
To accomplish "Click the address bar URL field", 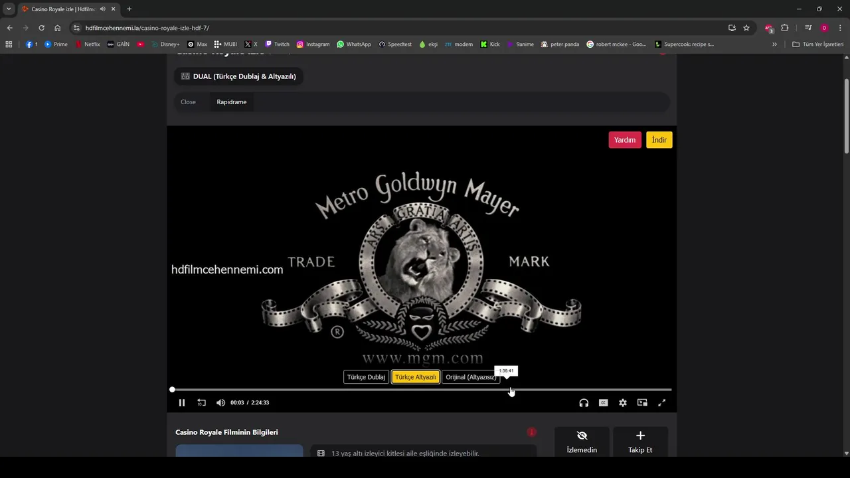I will tap(398, 28).
